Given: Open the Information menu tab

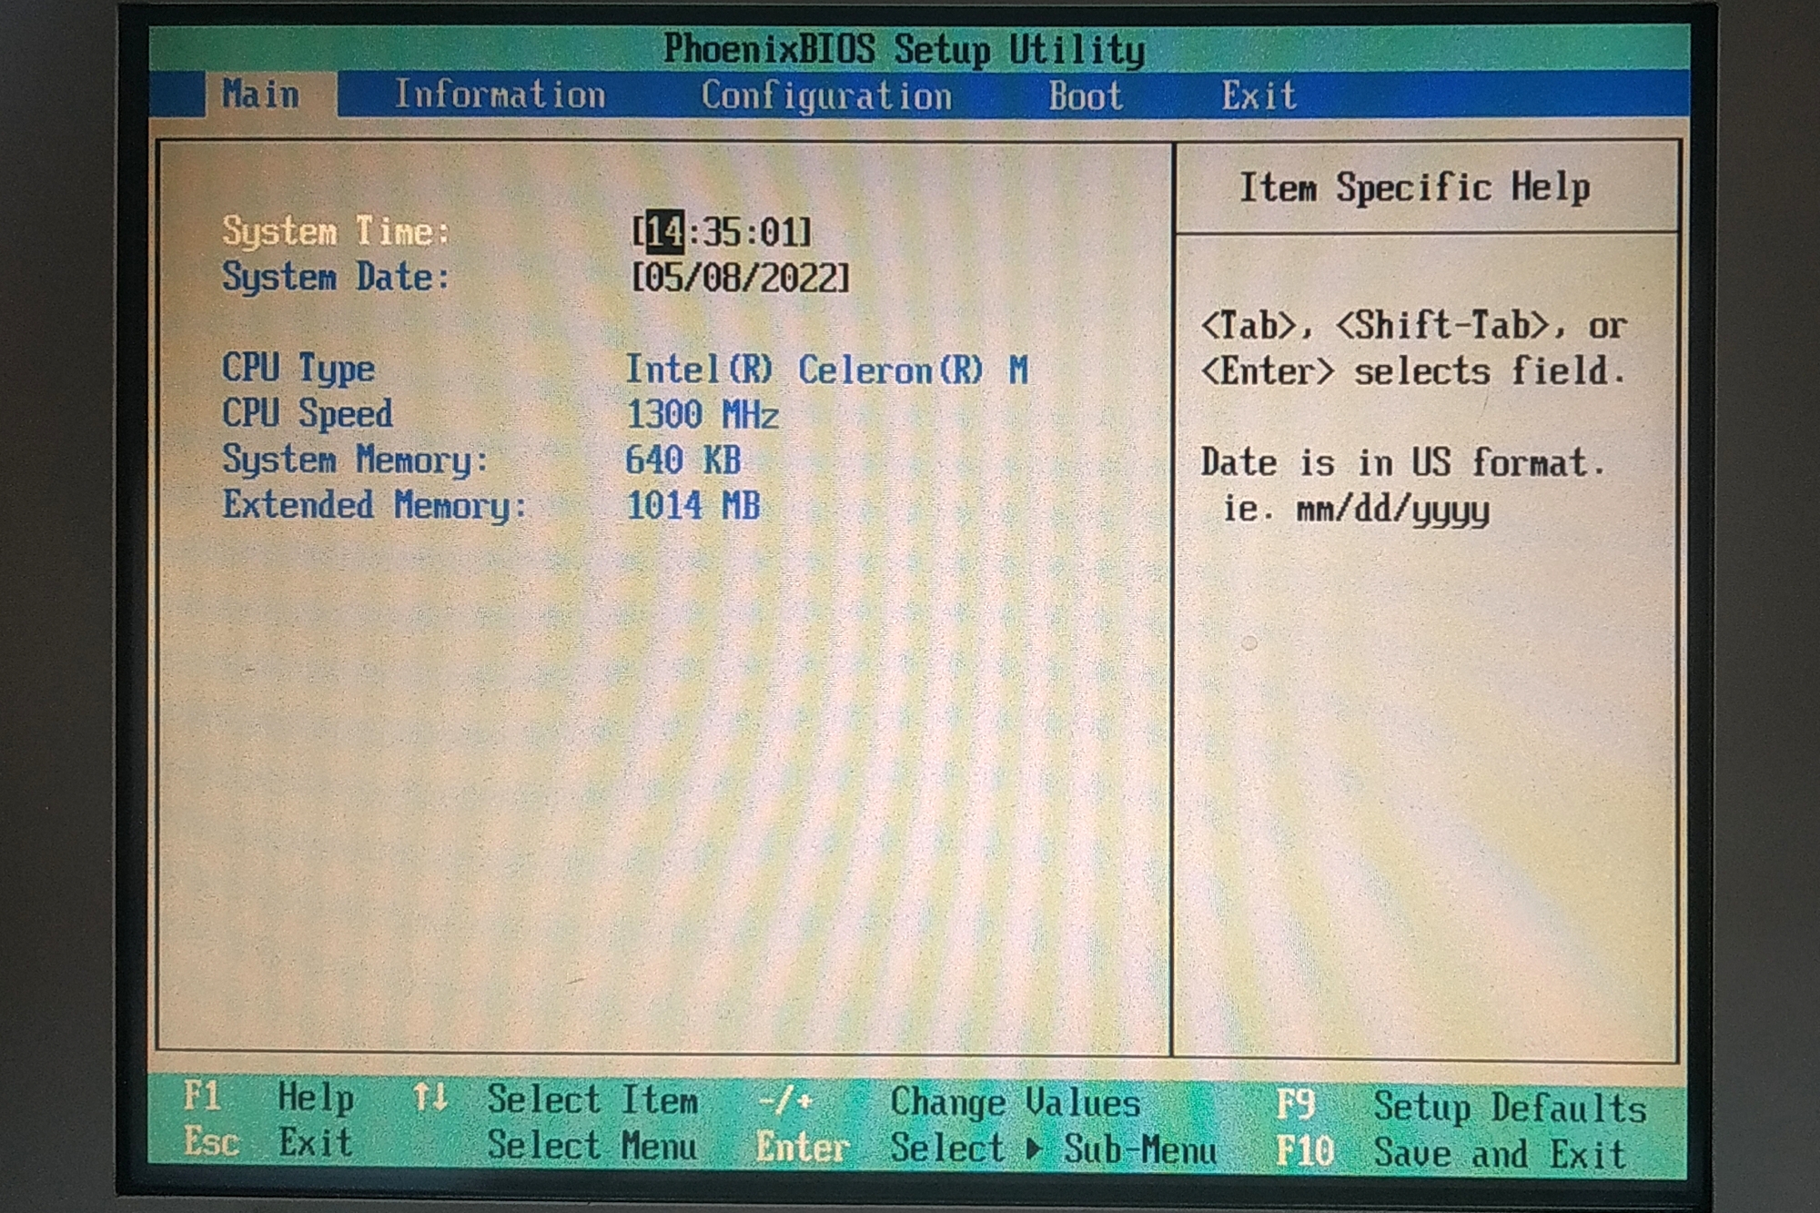Looking at the screenshot, I should click(x=500, y=96).
